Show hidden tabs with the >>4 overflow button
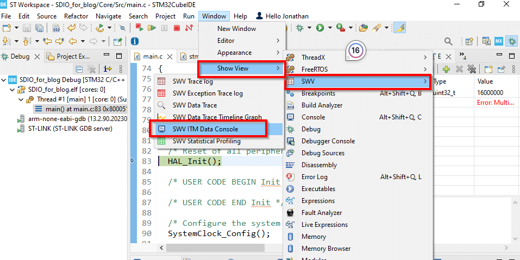The width and height of the screenshot is (520, 260). (x=463, y=55)
